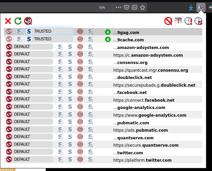Click the …facebook.net domain text
The width and height of the screenshot is (212, 171).
tap(130, 92)
